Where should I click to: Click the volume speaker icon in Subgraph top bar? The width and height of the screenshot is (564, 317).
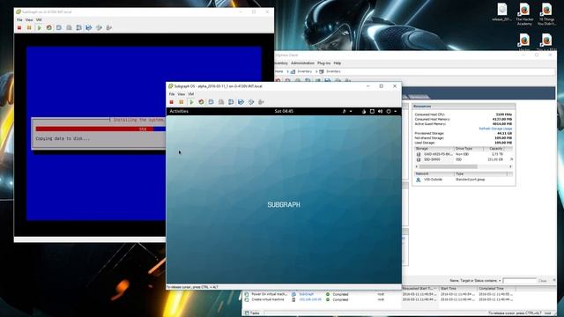[x=380, y=112]
